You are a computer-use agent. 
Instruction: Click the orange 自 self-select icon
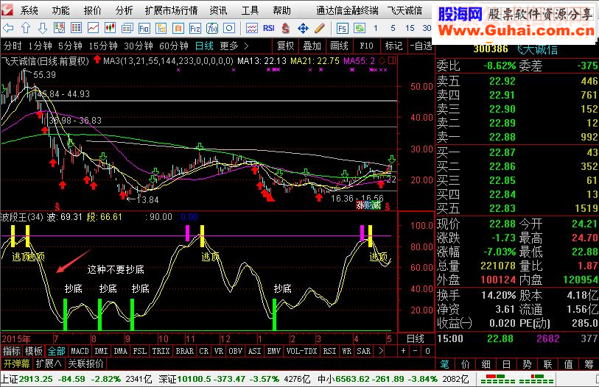tap(178, 28)
